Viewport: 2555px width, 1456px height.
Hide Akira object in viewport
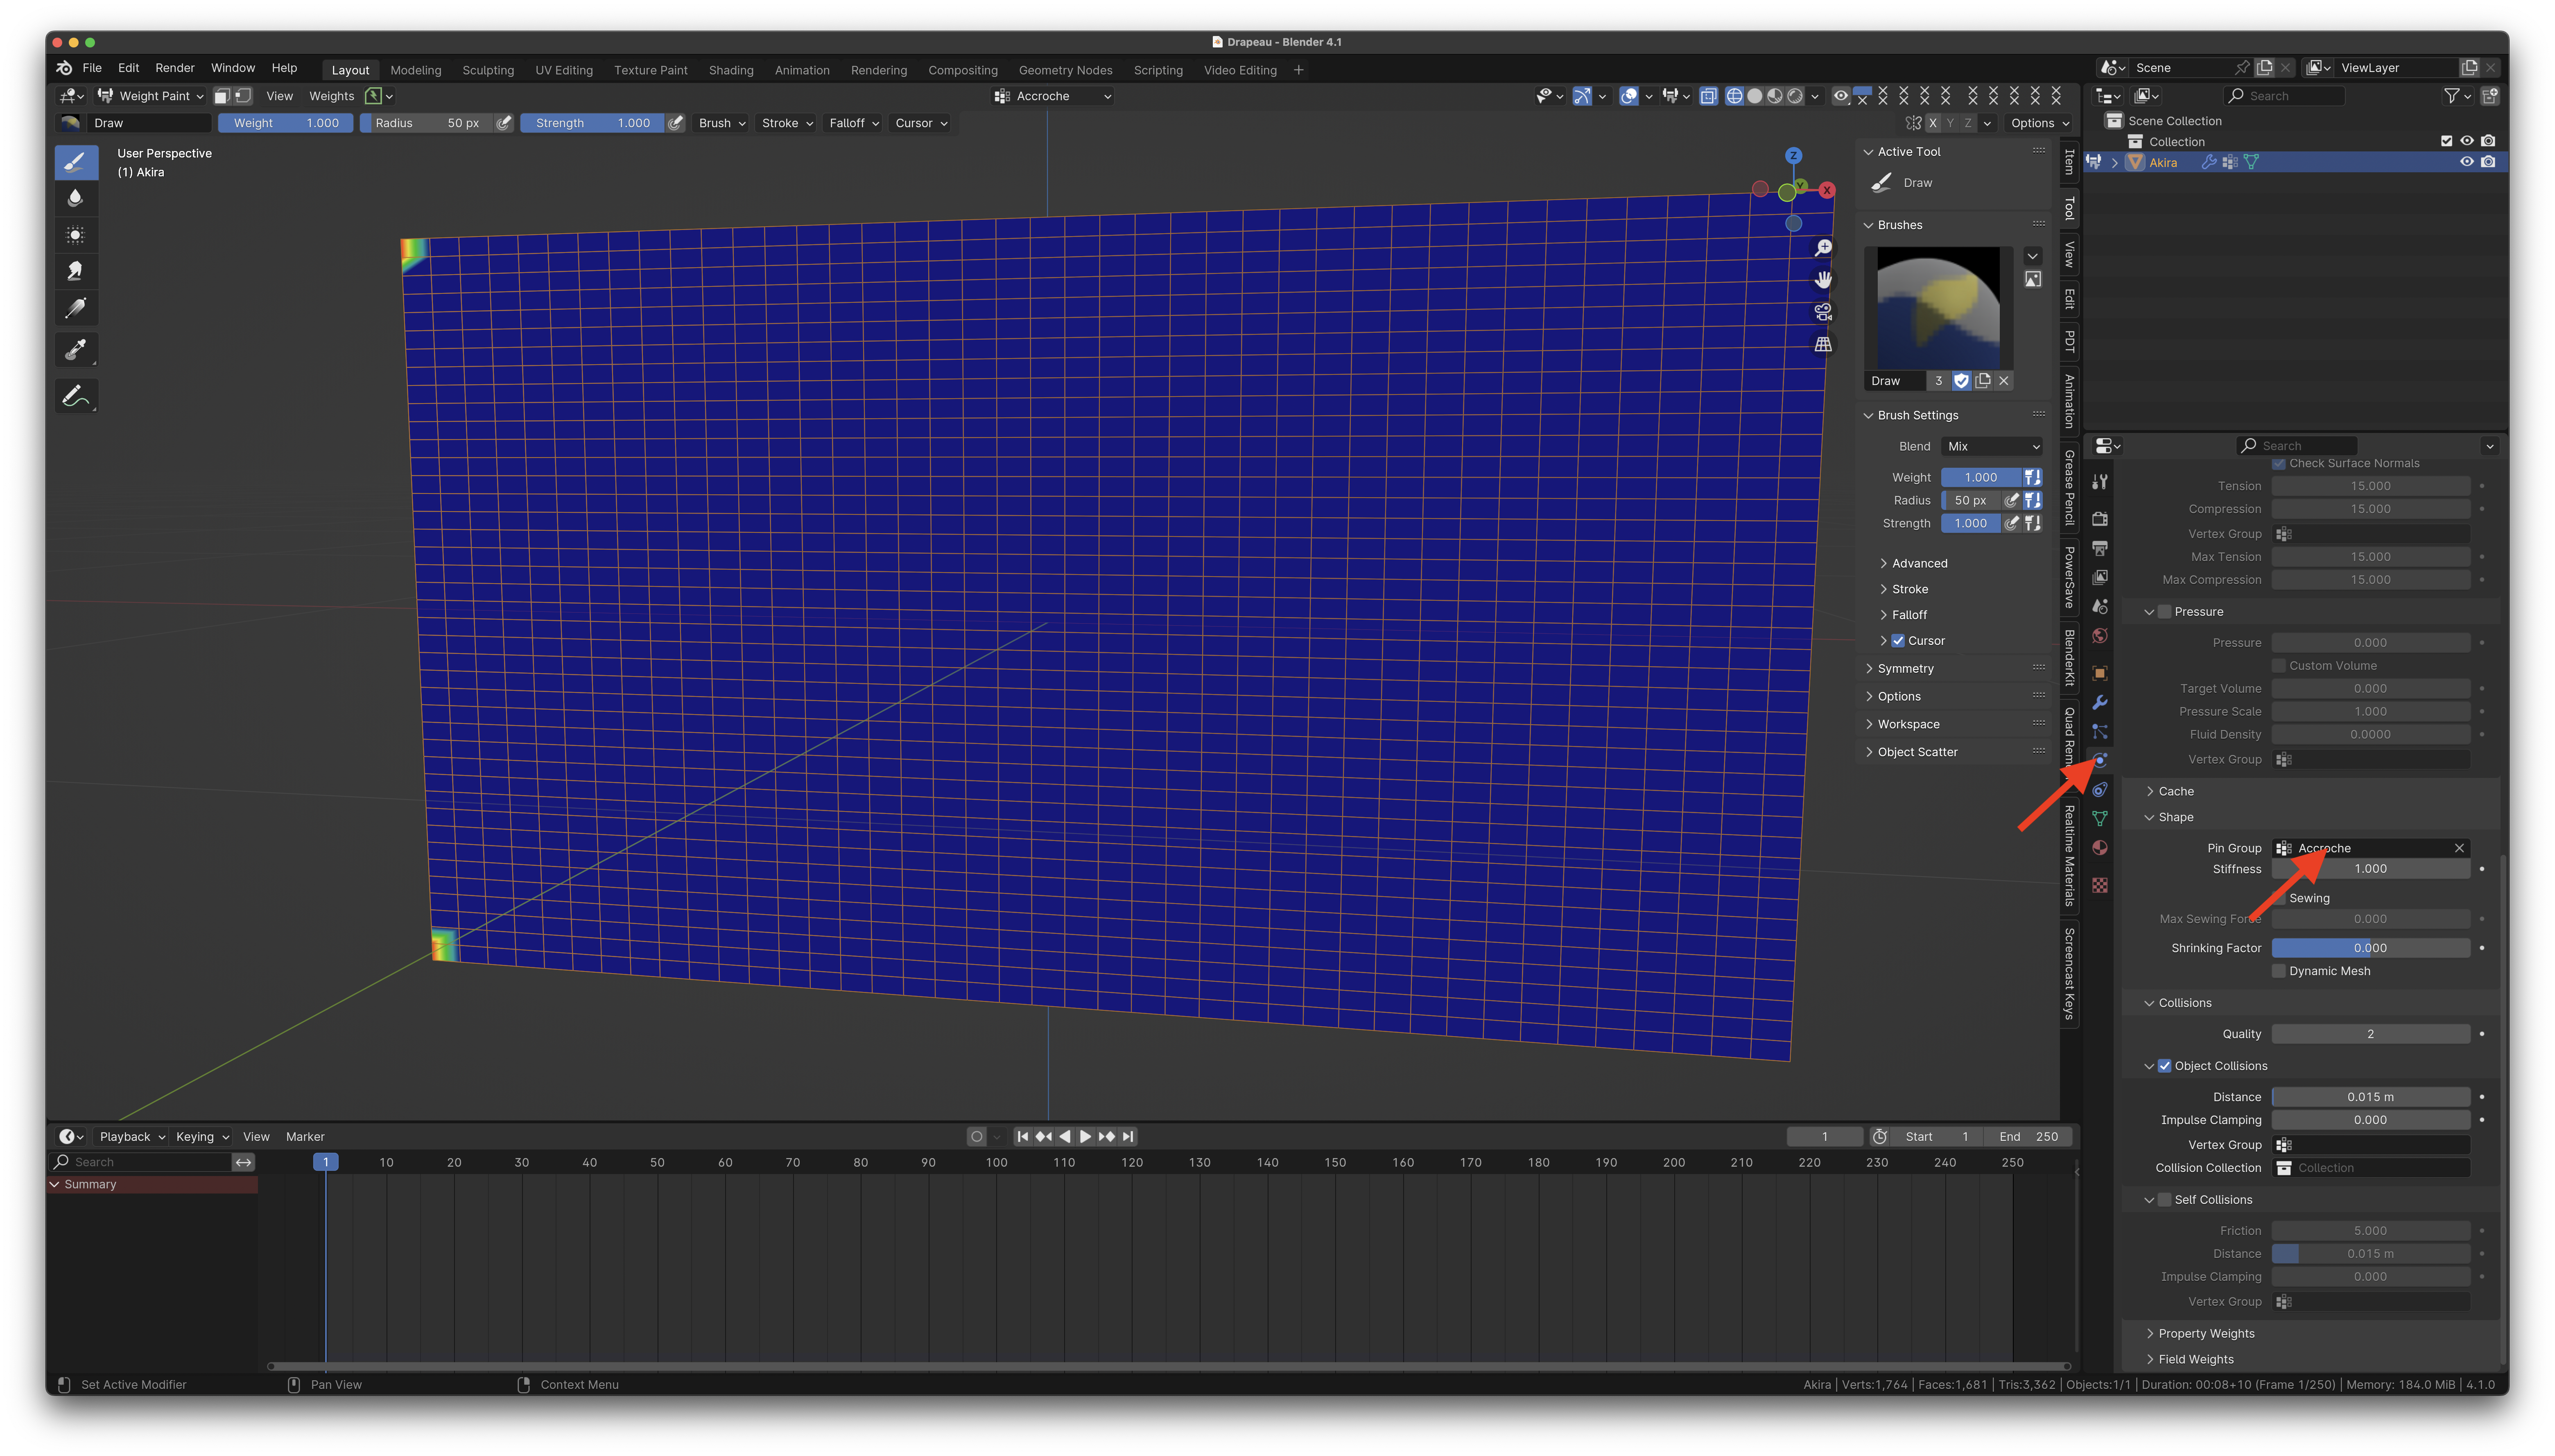click(x=2467, y=162)
